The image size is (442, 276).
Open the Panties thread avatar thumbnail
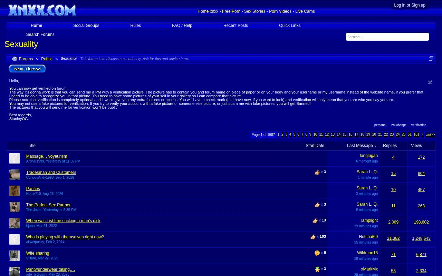(15, 191)
